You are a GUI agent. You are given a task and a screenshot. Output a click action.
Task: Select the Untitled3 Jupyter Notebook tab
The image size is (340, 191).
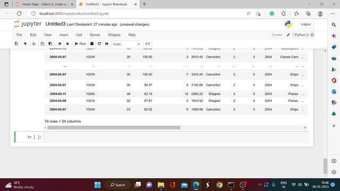[x=106, y=4]
